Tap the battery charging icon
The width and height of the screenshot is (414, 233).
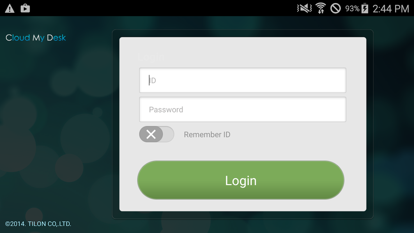[365, 8]
